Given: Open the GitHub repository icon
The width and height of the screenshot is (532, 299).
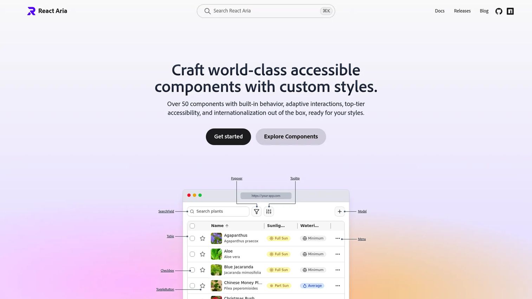Looking at the screenshot, I should pyautogui.click(x=499, y=11).
